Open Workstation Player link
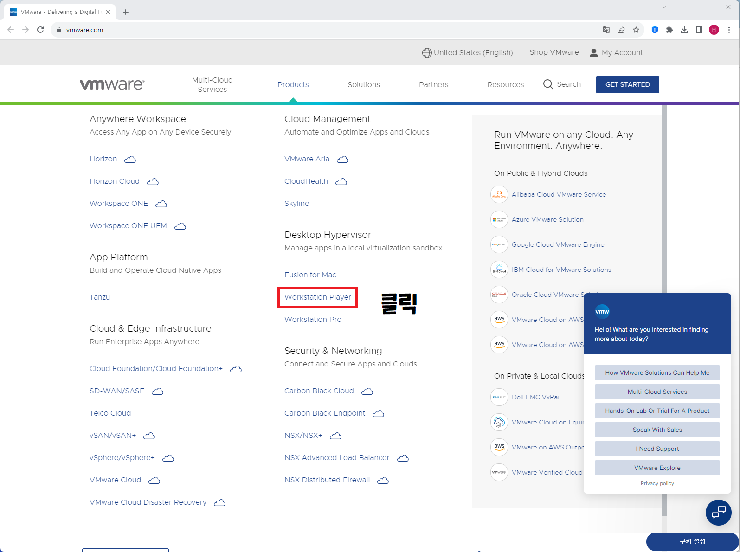This screenshot has width=740, height=552. [x=318, y=297]
